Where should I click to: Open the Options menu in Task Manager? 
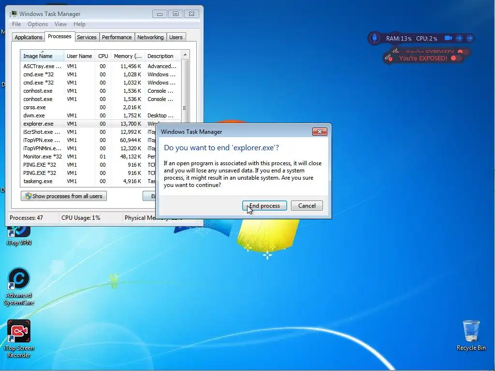(38, 24)
